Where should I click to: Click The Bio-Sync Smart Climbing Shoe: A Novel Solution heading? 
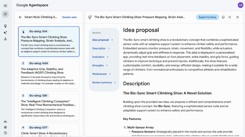tap(167, 93)
